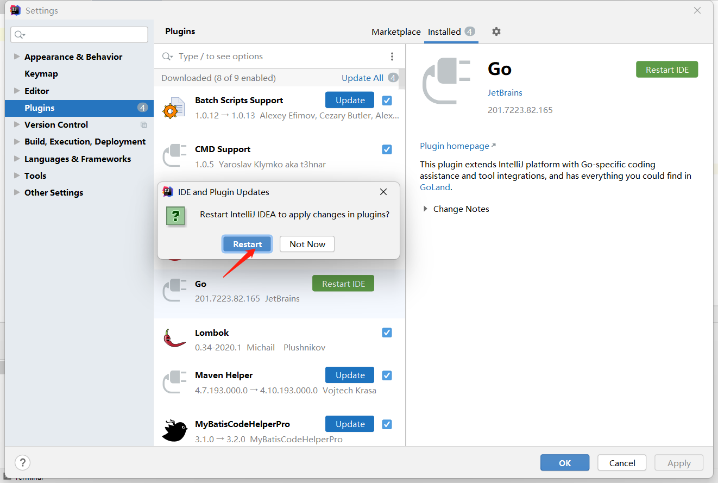Click Restart IDE in Go list row
Image resolution: width=718 pixels, height=483 pixels.
coord(343,284)
